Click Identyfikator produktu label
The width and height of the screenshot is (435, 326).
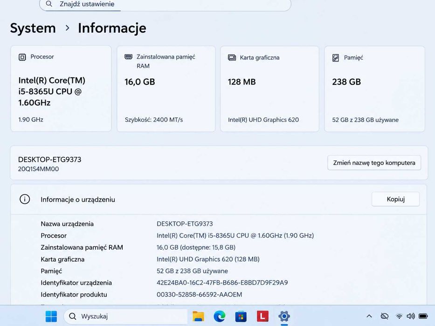point(74,294)
